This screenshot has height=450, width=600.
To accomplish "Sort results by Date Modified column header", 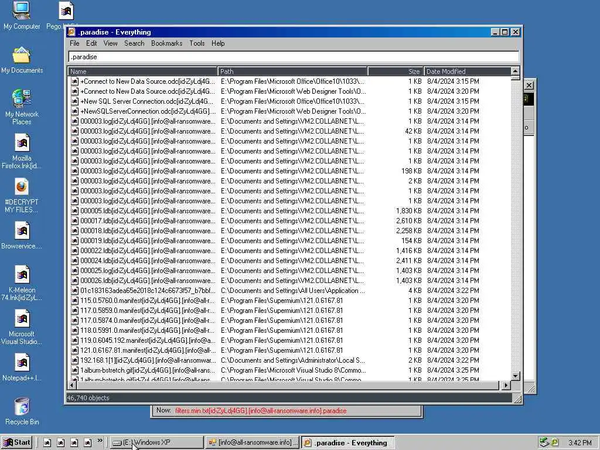I will pyautogui.click(x=467, y=71).
